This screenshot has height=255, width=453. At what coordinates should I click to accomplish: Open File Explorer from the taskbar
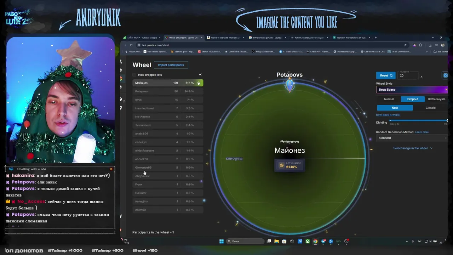(276, 241)
